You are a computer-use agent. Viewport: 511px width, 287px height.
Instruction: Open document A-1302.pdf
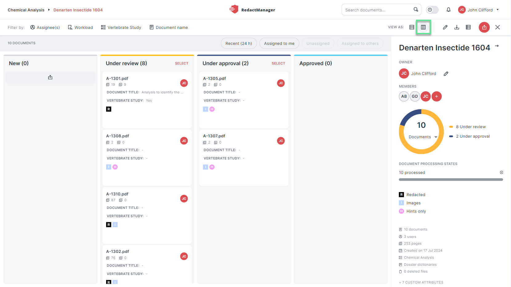pyautogui.click(x=118, y=251)
